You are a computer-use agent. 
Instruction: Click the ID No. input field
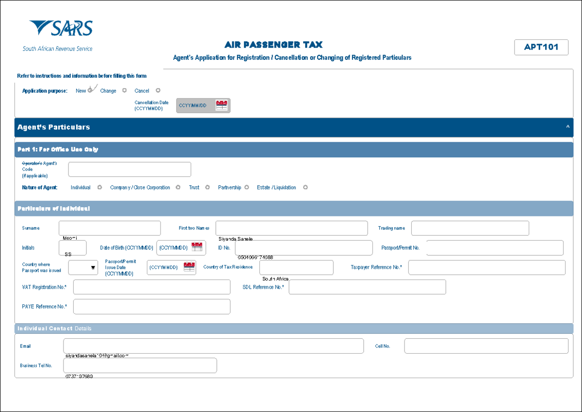coord(304,247)
